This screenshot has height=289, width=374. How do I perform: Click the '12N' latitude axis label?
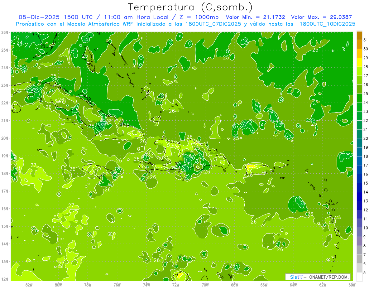[x=5, y=279]
